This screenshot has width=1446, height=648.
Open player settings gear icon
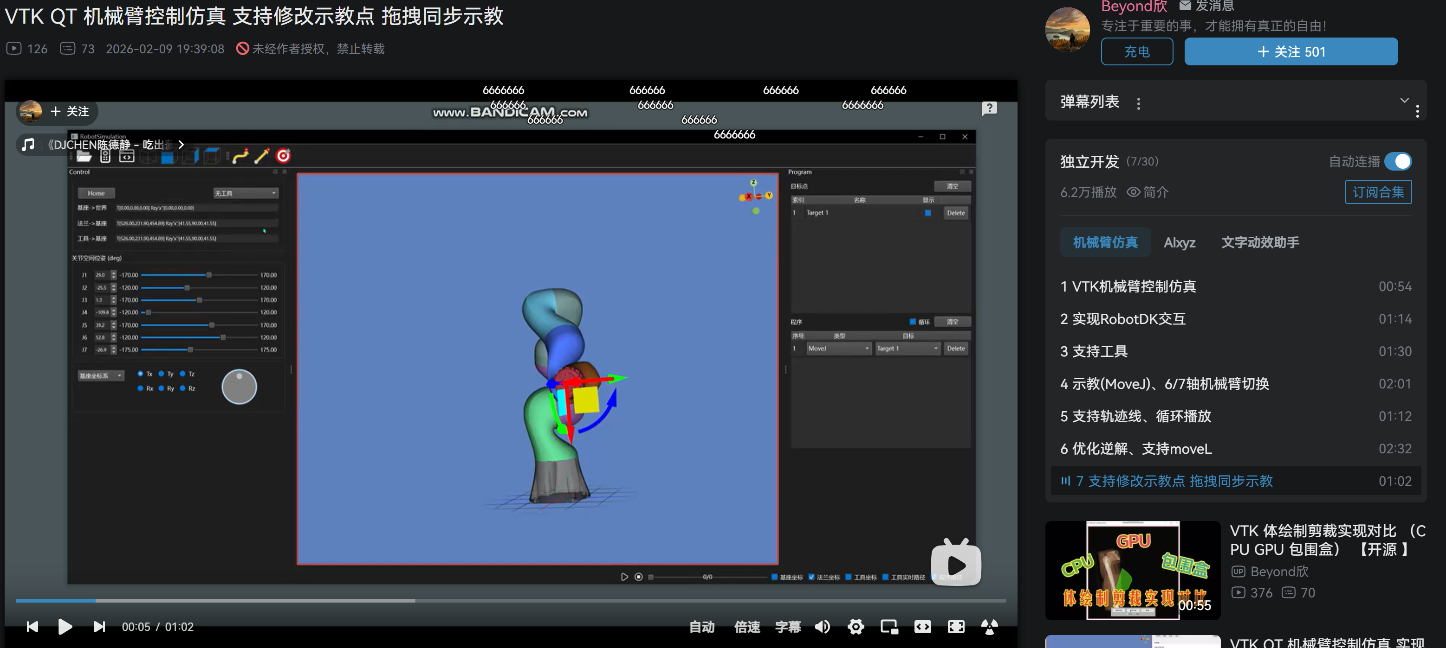point(856,627)
